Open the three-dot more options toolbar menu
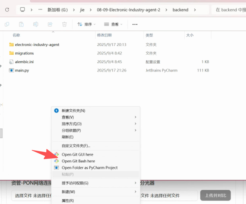 135,24
